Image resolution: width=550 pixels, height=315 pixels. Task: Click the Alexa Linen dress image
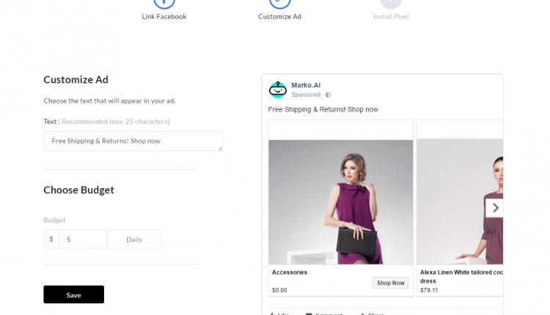point(460,201)
